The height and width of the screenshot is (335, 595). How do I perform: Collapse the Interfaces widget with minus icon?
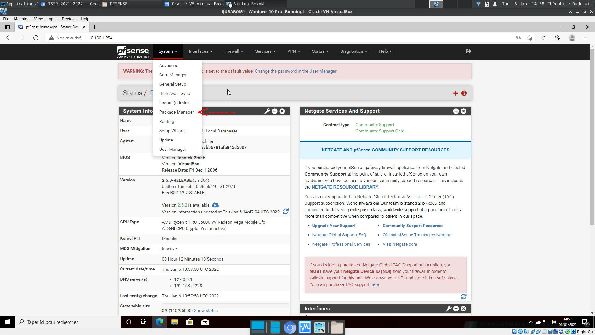pos(456,309)
